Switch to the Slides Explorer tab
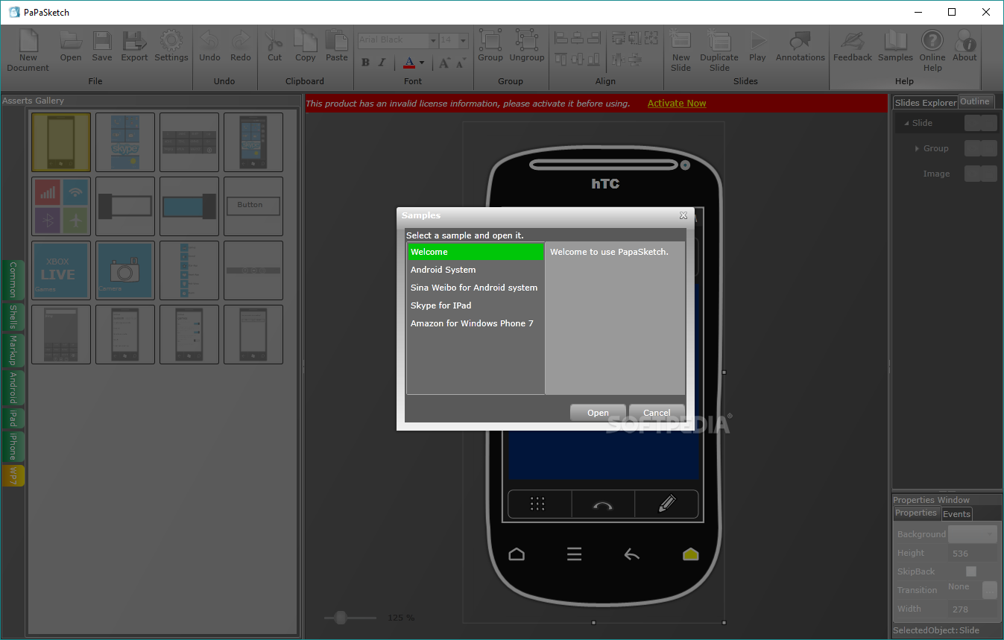Screen dimensions: 1004x640 926,103
